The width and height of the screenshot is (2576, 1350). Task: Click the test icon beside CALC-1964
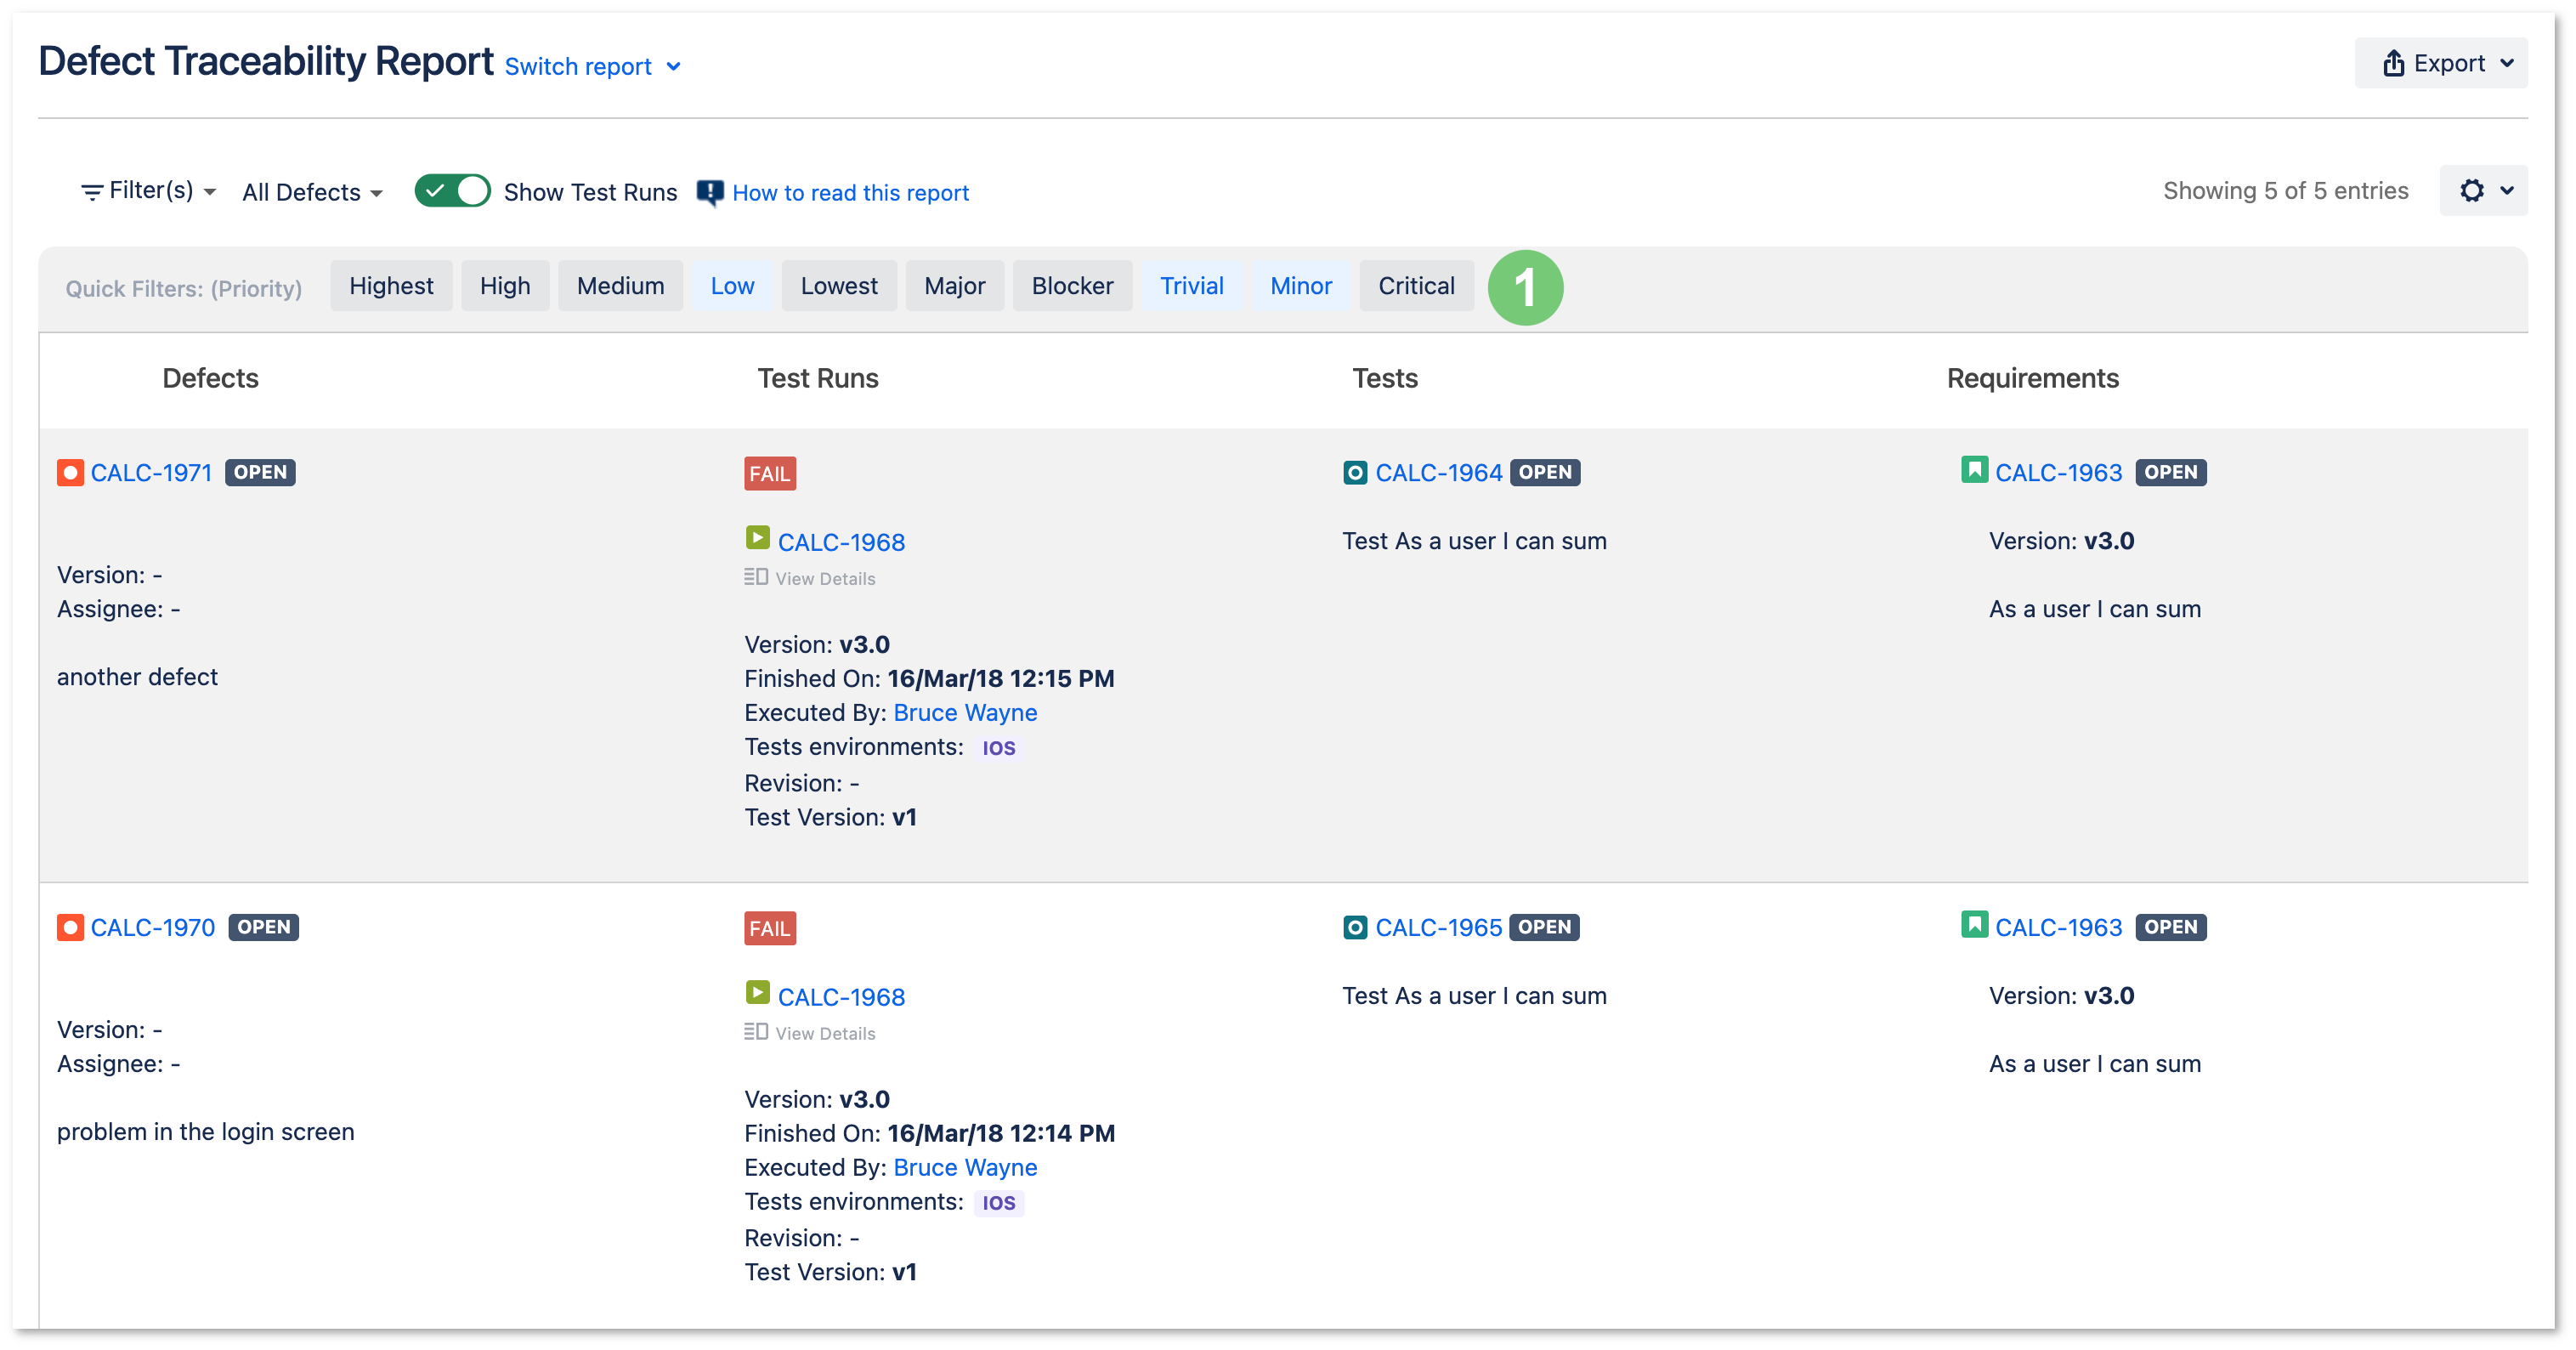tap(1354, 472)
